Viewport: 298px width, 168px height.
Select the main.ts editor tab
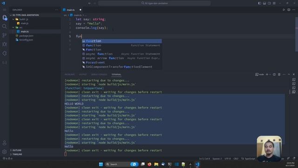(70, 10)
